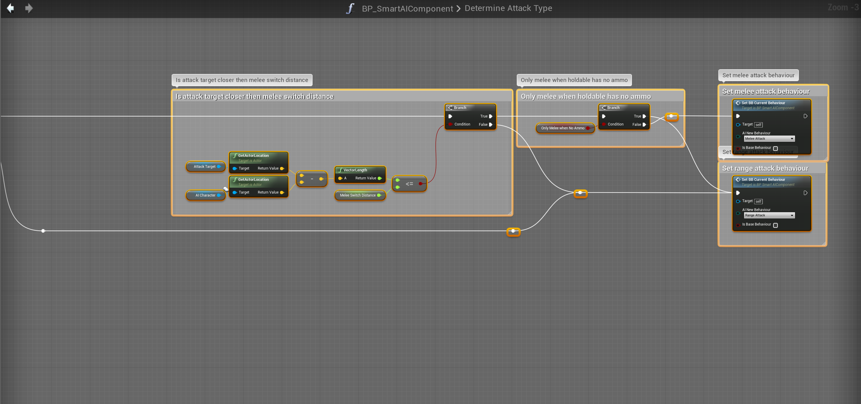Toggle Is Base Behaviour checkbox in range node
The image size is (861, 404).
775,225
